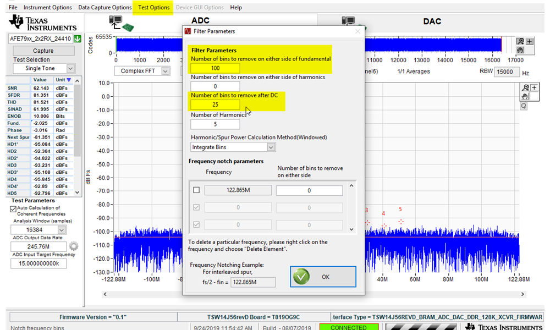Click OK in the Filter Parameters dialog
Viewport: 550px width, 330px height.
point(323,277)
